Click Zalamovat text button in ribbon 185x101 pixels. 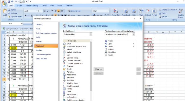(x=74, y=11)
